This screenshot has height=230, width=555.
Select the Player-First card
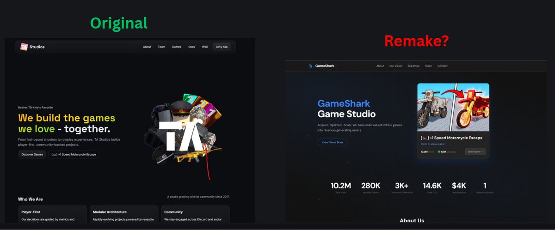click(53, 215)
